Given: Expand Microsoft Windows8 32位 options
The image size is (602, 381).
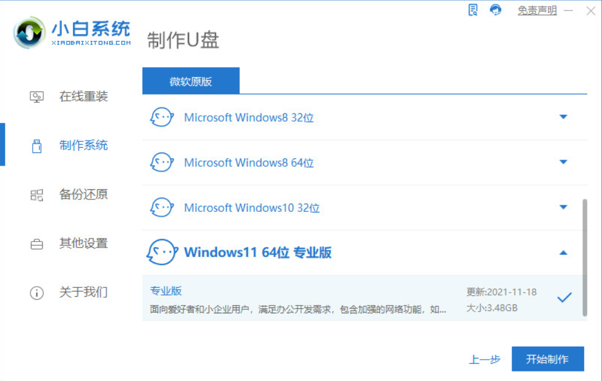Looking at the screenshot, I should pos(563,117).
